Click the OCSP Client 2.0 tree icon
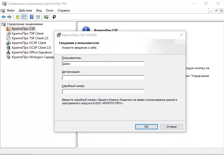Screen dimensions: 224x155 click(x=8, y=48)
